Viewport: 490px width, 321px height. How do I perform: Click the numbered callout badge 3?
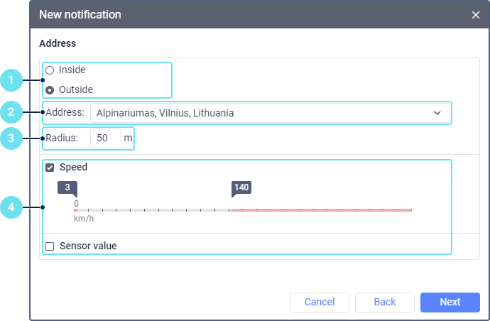click(x=11, y=138)
